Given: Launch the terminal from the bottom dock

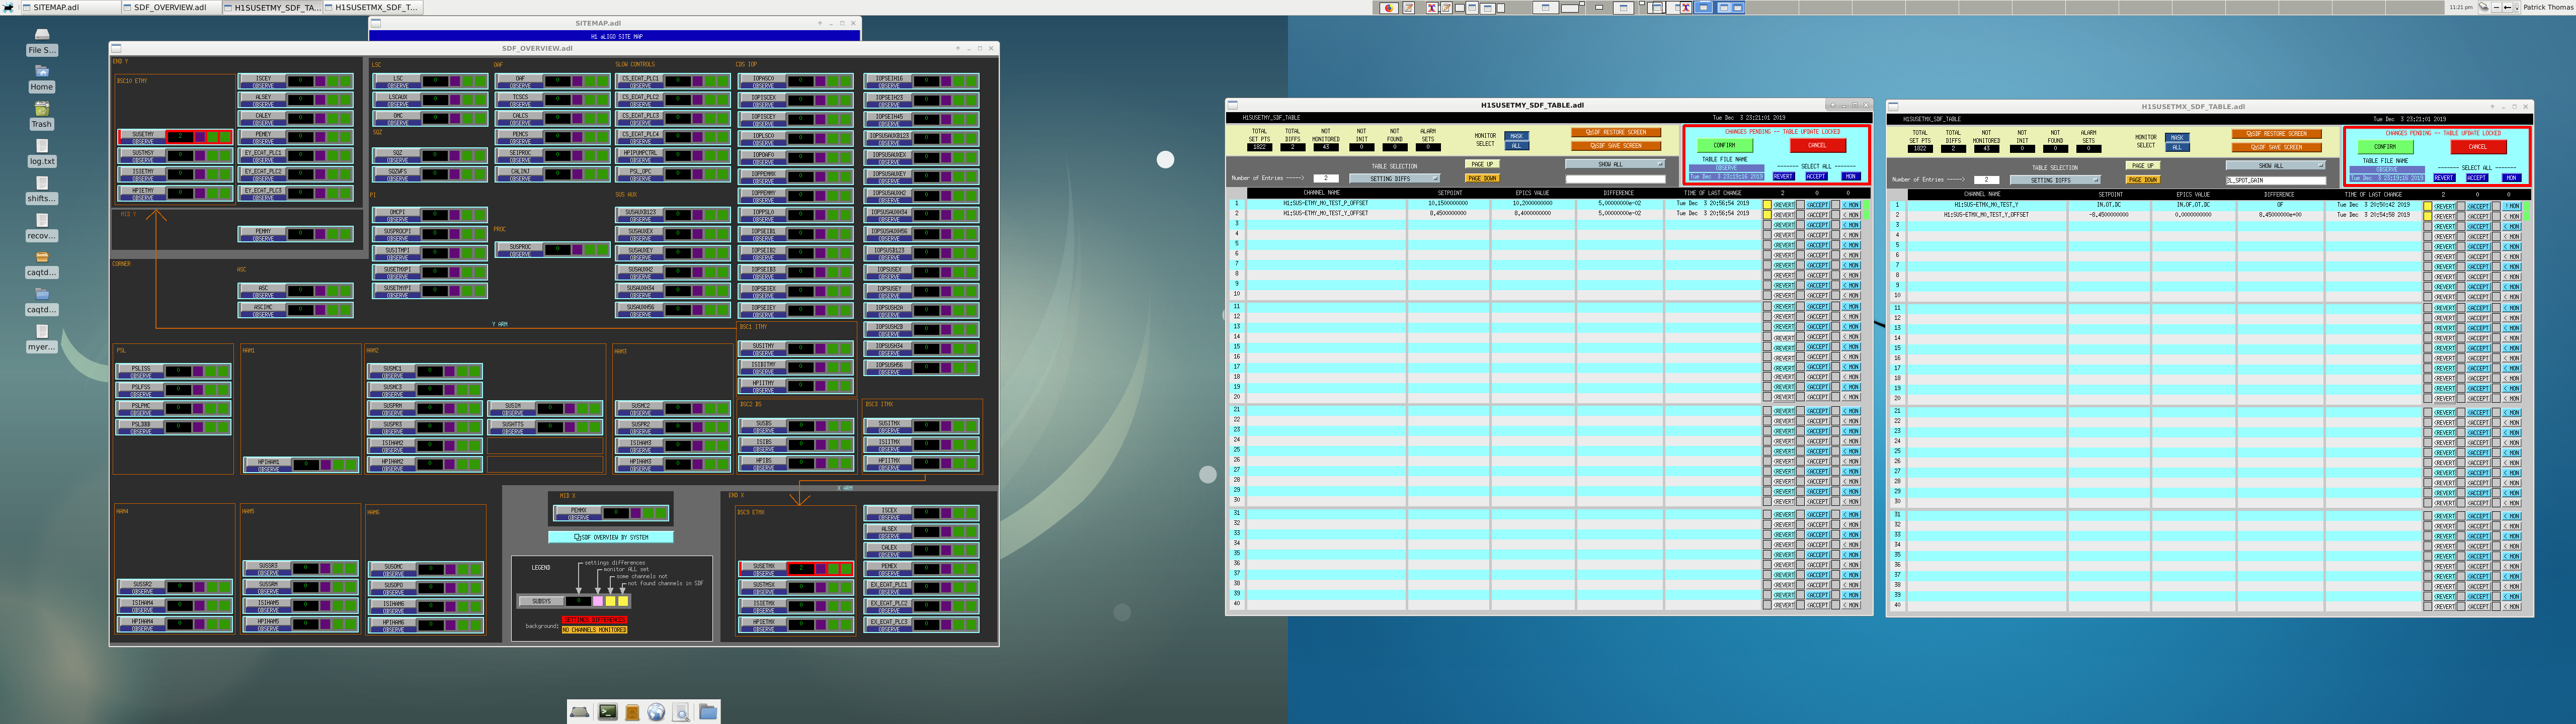Looking at the screenshot, I should (608, 712).
